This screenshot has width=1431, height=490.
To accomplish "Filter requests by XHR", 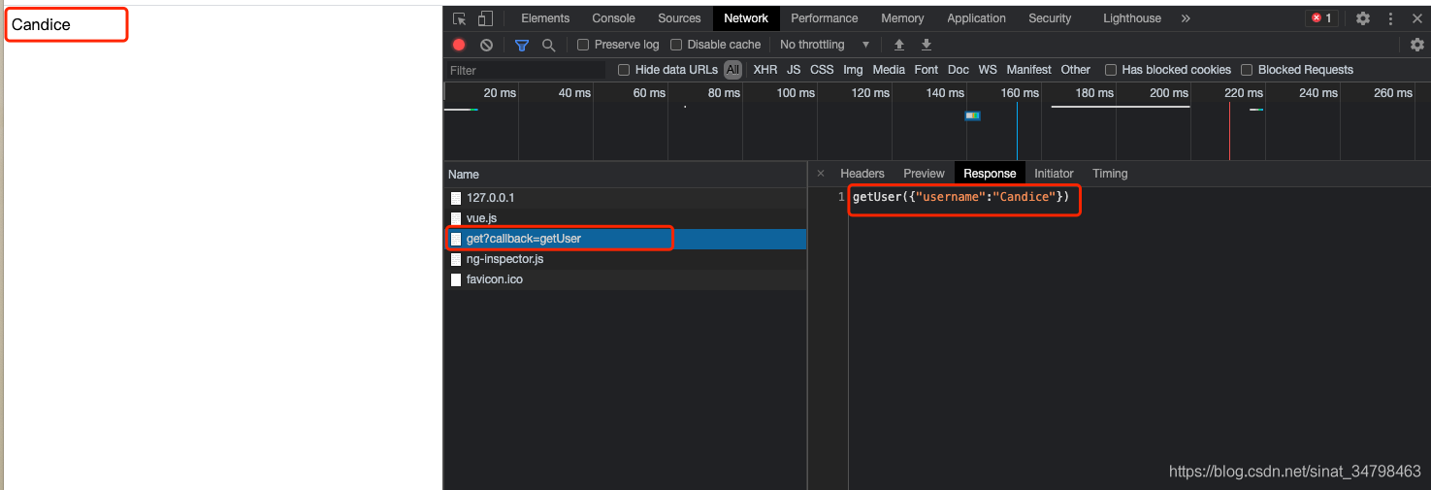I will 765,70.
